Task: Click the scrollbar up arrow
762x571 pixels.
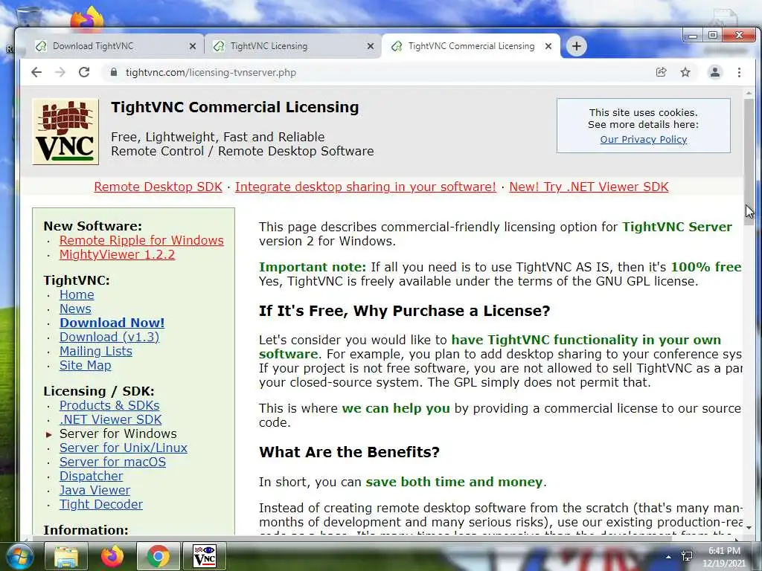Action: tap(749, 92)
